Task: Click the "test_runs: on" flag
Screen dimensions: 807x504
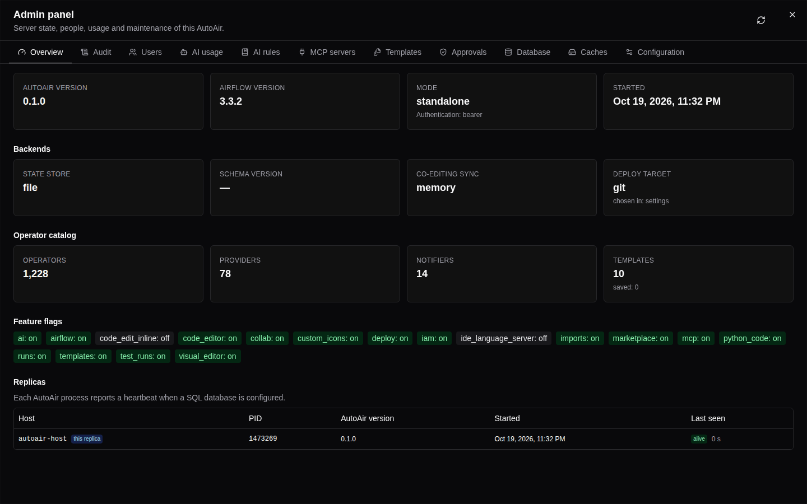Action: click(143, 356)
